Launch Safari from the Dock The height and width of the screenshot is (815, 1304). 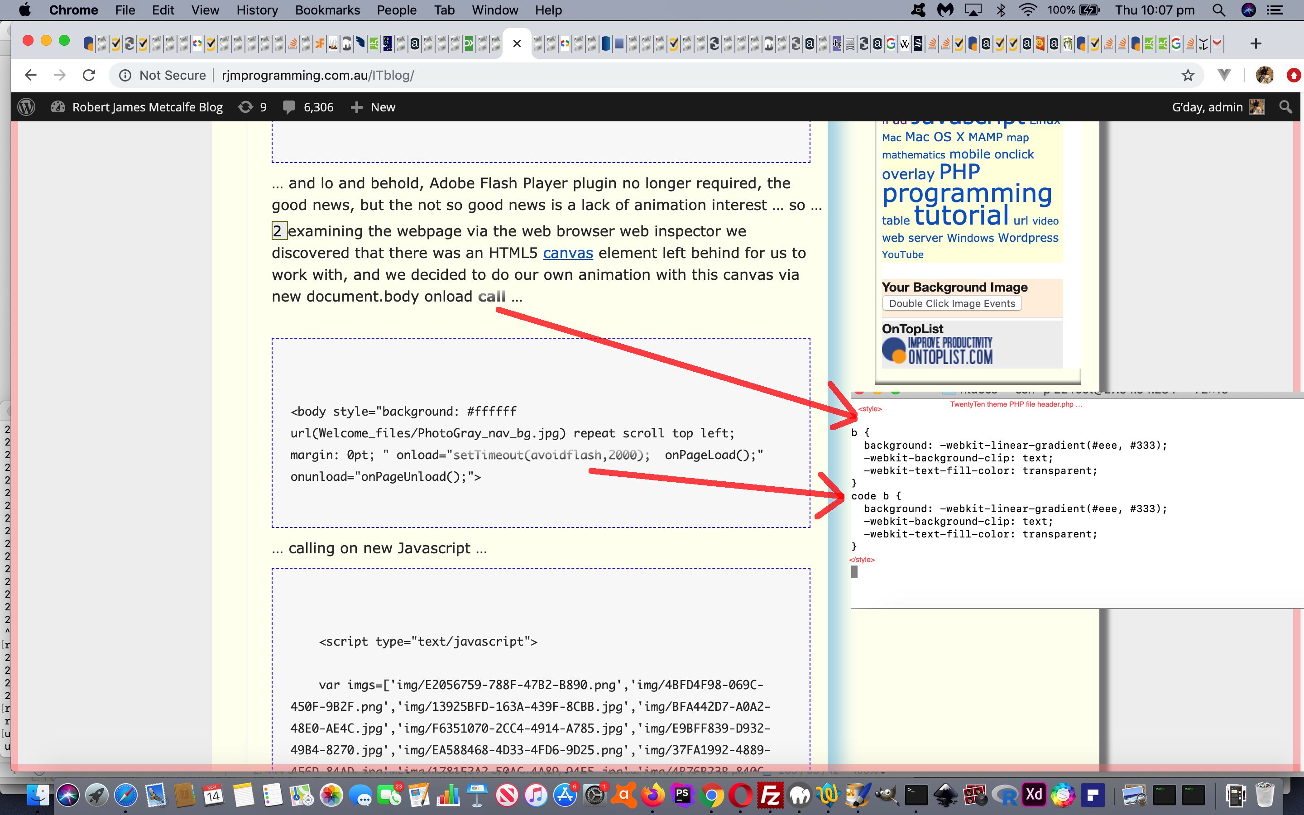[125, 795]
